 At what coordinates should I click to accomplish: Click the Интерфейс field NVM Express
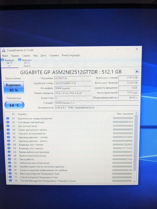[73, 88]
